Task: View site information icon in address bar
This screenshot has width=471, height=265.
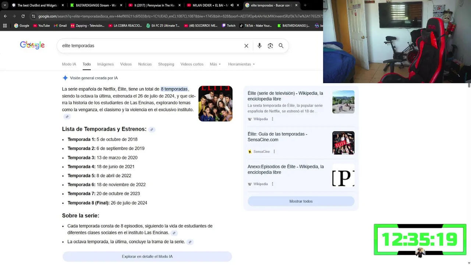Action: pyautogui.click(x=33, y=16)
